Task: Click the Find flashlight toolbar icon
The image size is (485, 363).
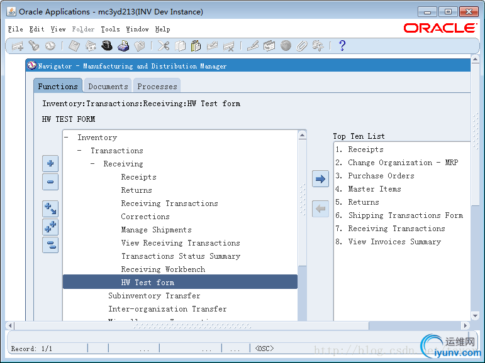Action: (x=34, y=46)
